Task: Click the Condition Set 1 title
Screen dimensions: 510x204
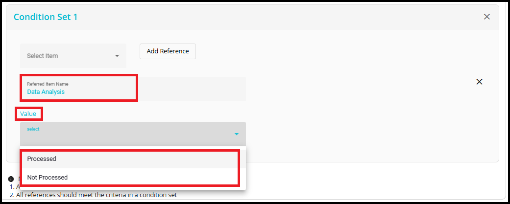Action: pos(46,17)
